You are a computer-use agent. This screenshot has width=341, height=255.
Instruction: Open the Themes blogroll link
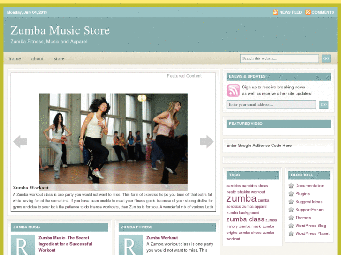(303, 218)
